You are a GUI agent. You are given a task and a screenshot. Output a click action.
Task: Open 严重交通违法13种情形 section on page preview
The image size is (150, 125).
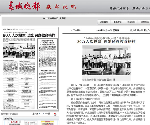point(47,71)
